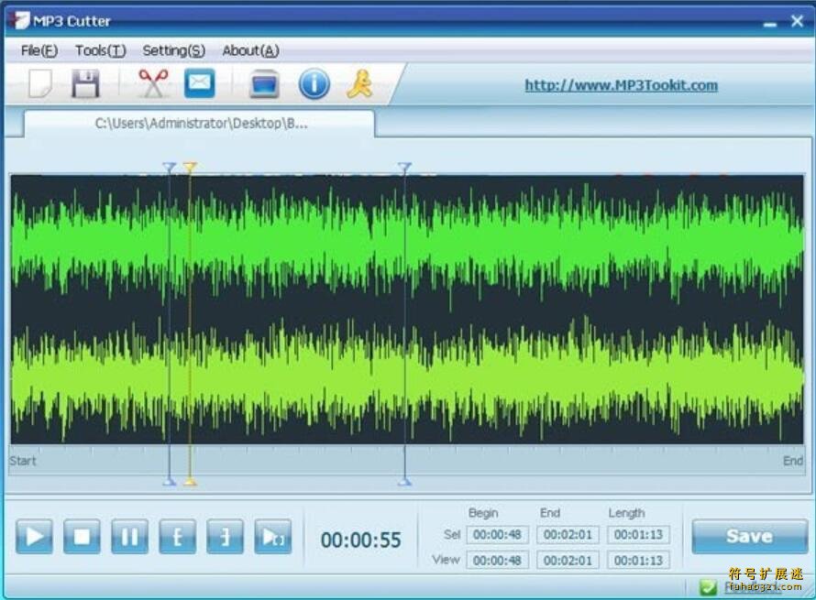Click the Save button
The width and height of the screenshot is (816, 600).
point(749,536)
